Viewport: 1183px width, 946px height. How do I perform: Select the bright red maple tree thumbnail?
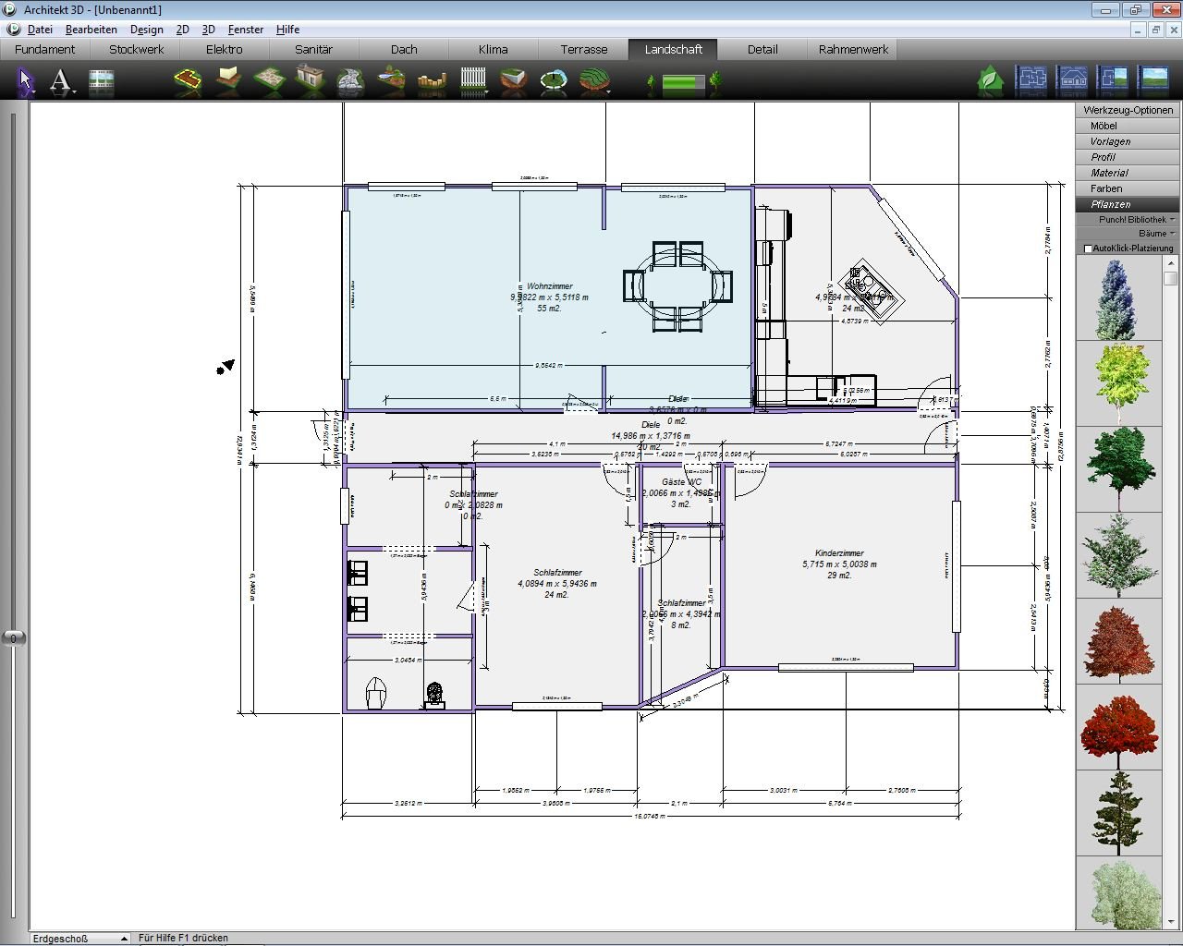click(x=1118, y=727)
